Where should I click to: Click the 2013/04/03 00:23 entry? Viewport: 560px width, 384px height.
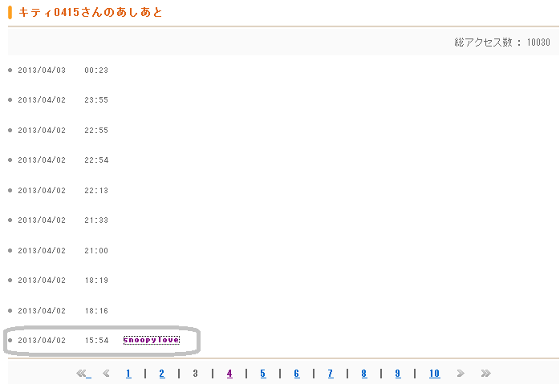click(63, 71)
